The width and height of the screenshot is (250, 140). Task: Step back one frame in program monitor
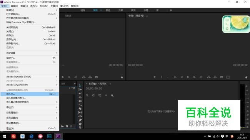coord(182,77)
